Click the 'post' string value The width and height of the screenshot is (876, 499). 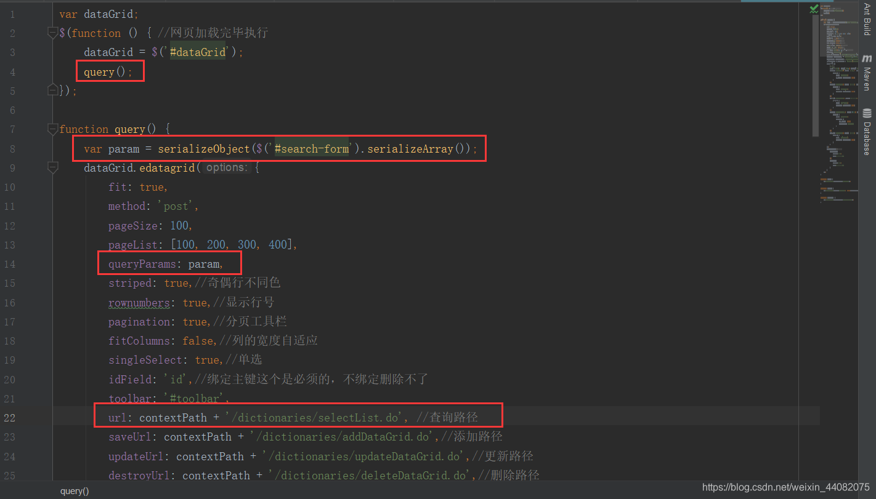176,206
